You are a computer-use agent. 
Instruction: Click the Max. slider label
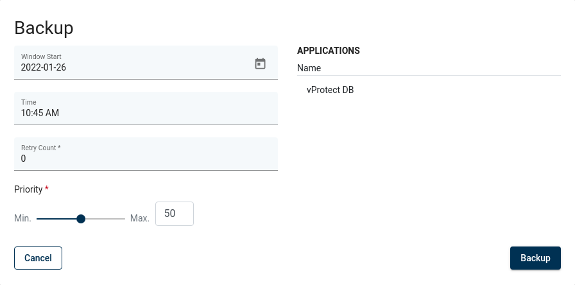click(140, 218)
